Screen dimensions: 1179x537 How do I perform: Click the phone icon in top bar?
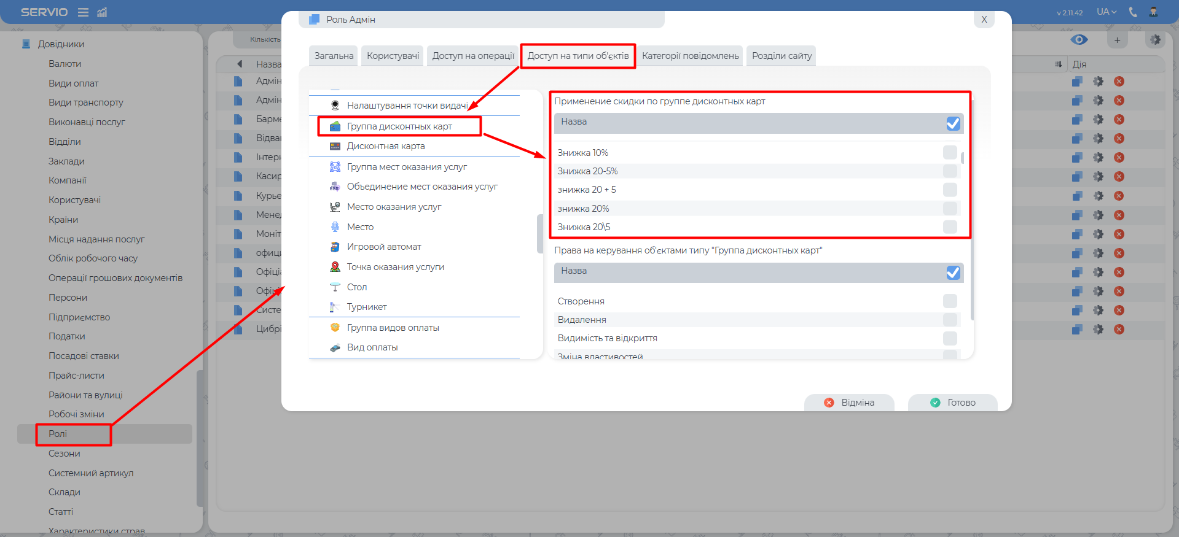[x=1133, y=12]
